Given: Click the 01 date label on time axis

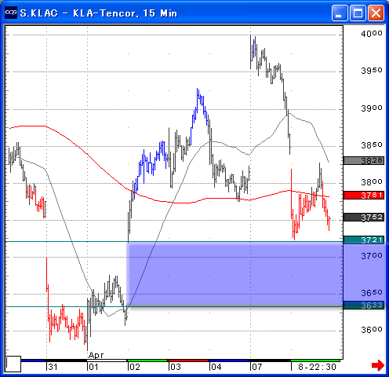Looking at the screenshot, I should (94, 367).
